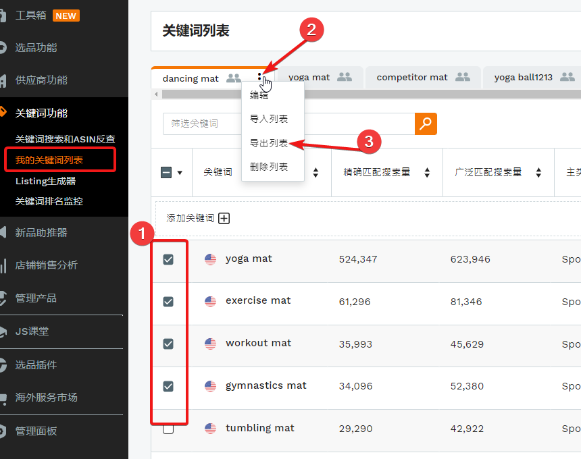Go to Listing生成器 in the sidebar

point(45,181)
